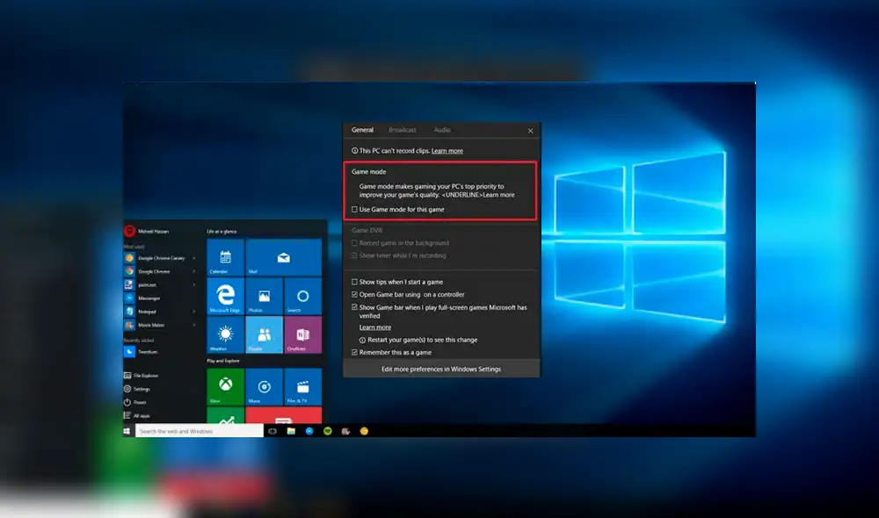Expand the Movie Maker submenu arrow
The height and width of the screenshot is (518, 879).
pyautogui.click(x=193, y=325)
